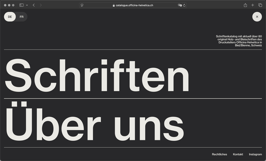Screen dimensions: 266x161
Task: Open the Über uns page
Action: pos(94,123)
